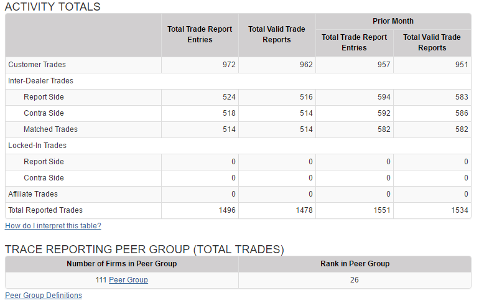Image resolution: width=479 pixels, height=303 pixels.
Task: Click the Number of Firms in Peer Group header
Action: [x=122, y=264]
